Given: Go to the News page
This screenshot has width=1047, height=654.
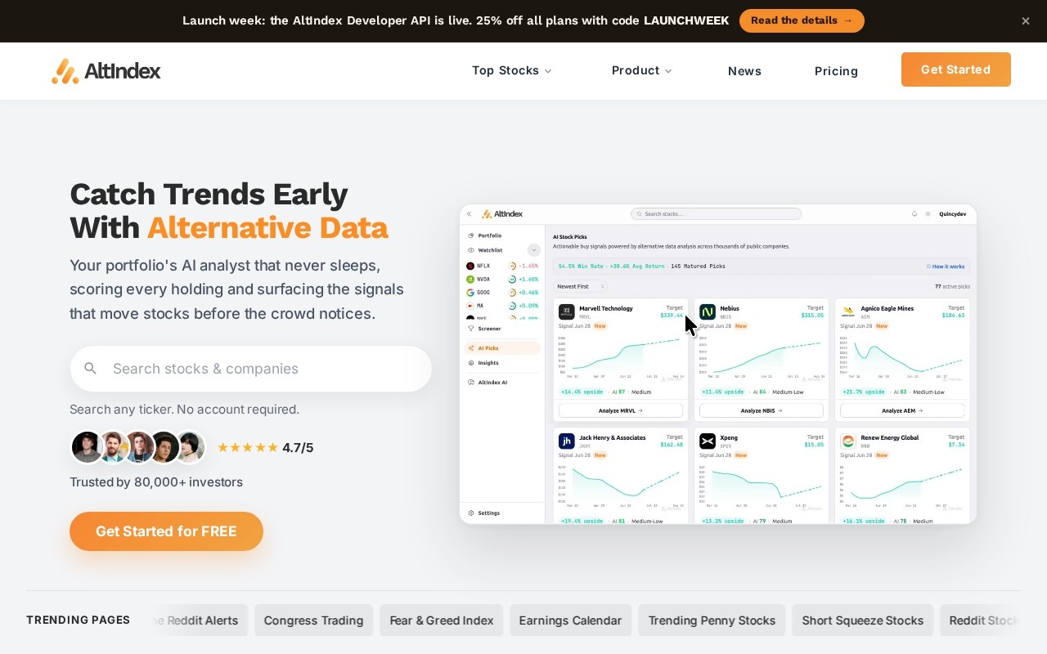Looking at the screenshot, I should (744, 71).
